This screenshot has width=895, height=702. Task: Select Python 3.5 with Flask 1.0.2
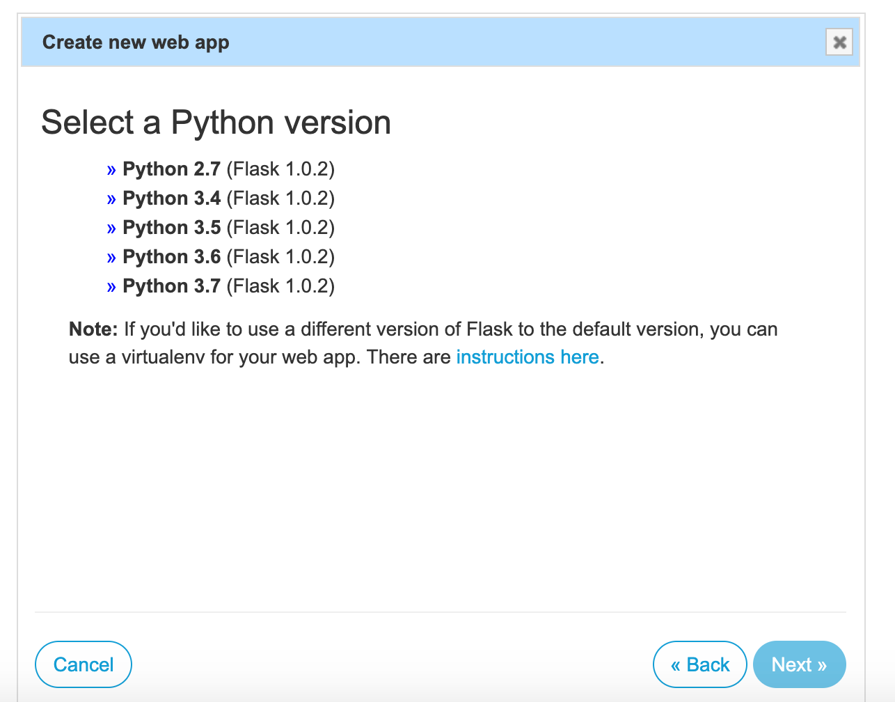click(x=171, y=227)
